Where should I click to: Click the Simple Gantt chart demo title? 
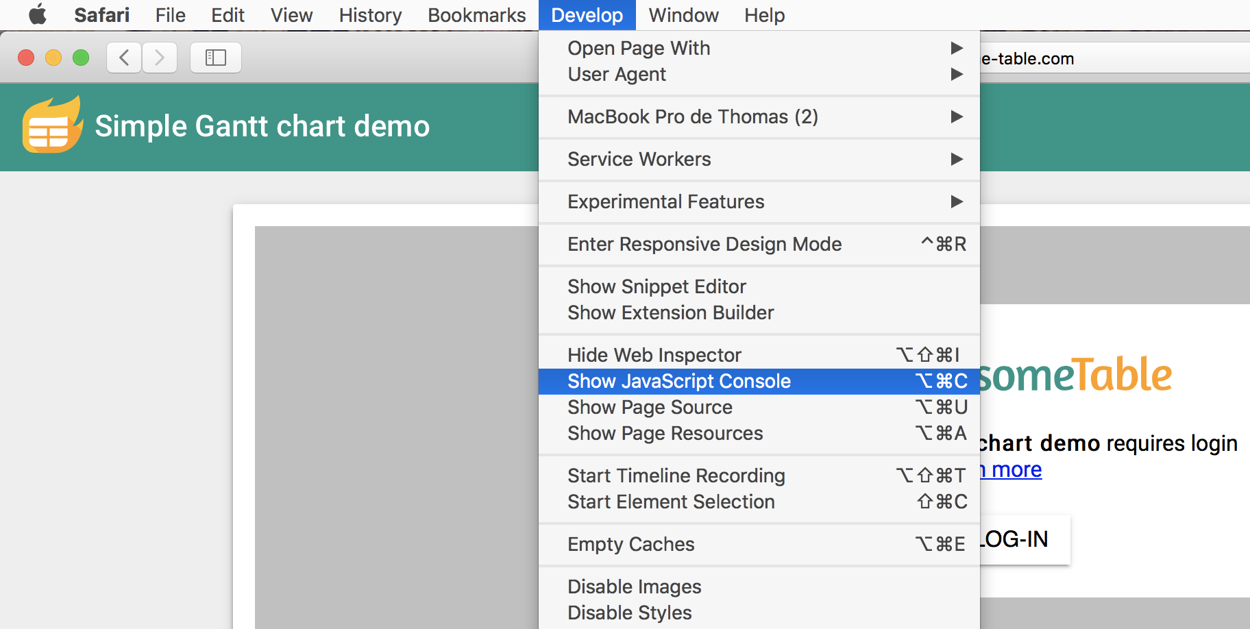pyautogui.click(x=262, y=126)
